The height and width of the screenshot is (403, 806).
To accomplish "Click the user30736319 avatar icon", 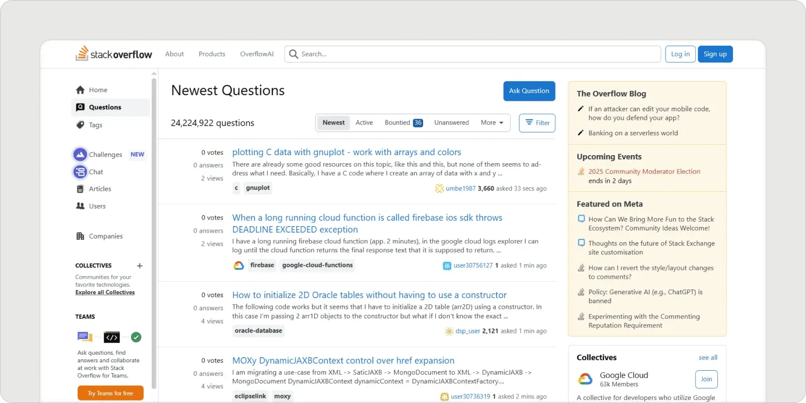I will coord(444,396).
